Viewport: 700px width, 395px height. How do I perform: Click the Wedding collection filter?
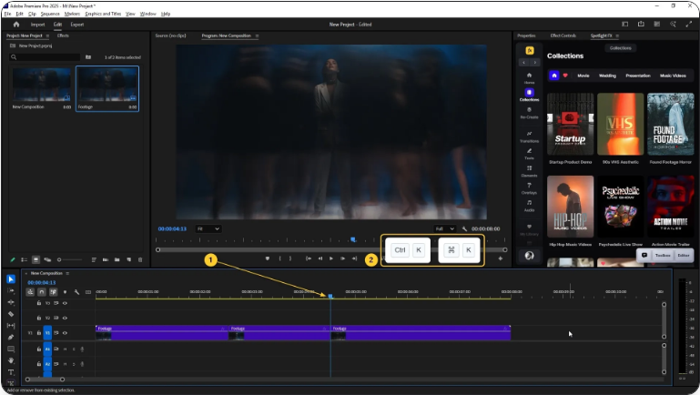[608, 76]
